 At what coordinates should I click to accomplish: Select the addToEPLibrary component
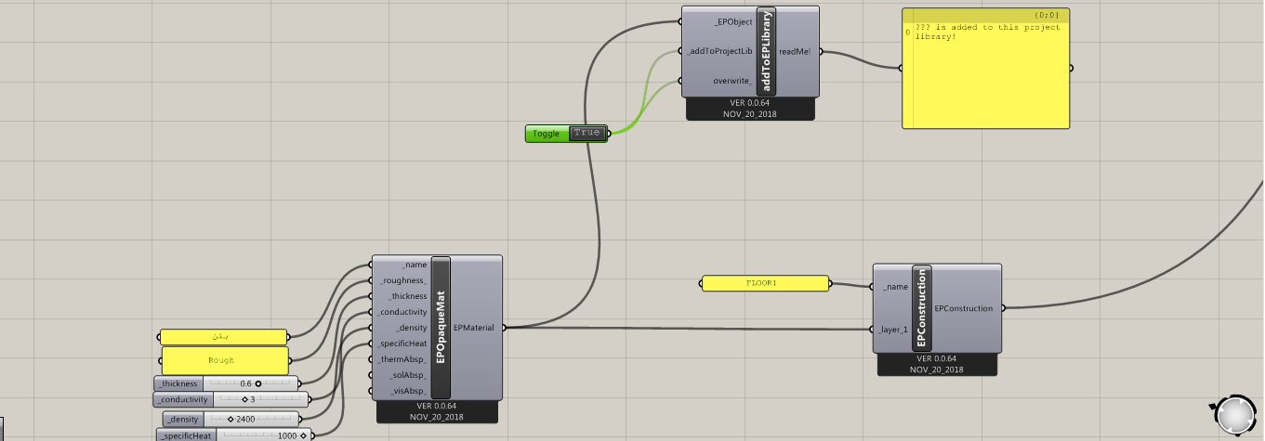point(766,52)
